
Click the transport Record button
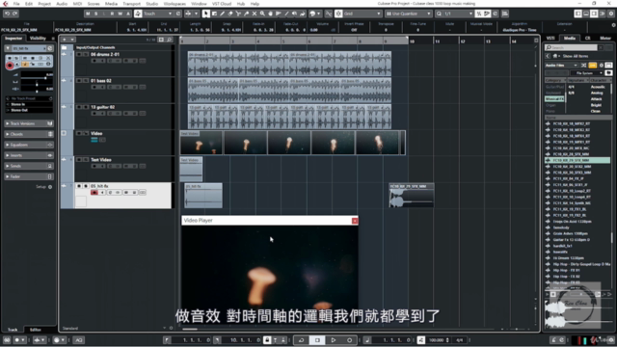[349, 340]
